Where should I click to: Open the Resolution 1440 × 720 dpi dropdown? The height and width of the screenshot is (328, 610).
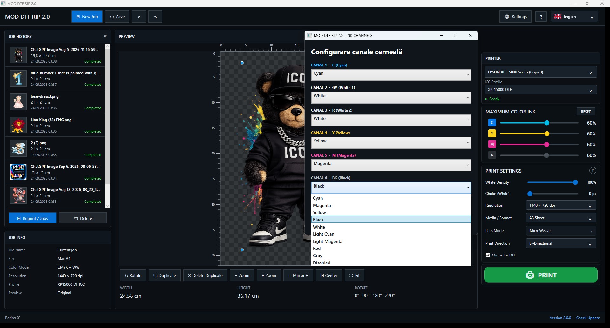pyautogui.click(x=561, y=205)
